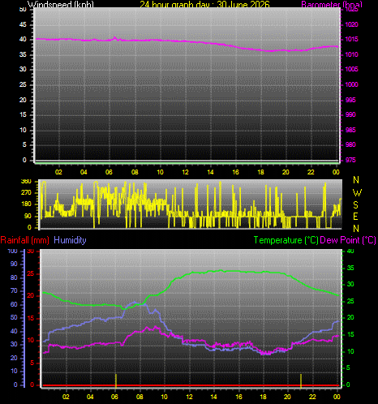This screenshot has width=378, height=404.
Task: Click the 360 value on wind direction axis
Action: (26, 182)
